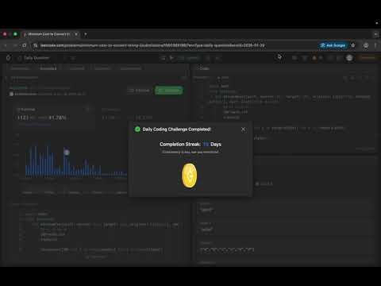Focus the leetcode.com address bar
Viewport: 381px width, 286px height.
pyautogui.click(x=152, y=45)
